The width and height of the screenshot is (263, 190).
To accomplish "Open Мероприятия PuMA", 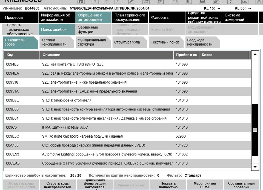I will (x=205, y=185).
